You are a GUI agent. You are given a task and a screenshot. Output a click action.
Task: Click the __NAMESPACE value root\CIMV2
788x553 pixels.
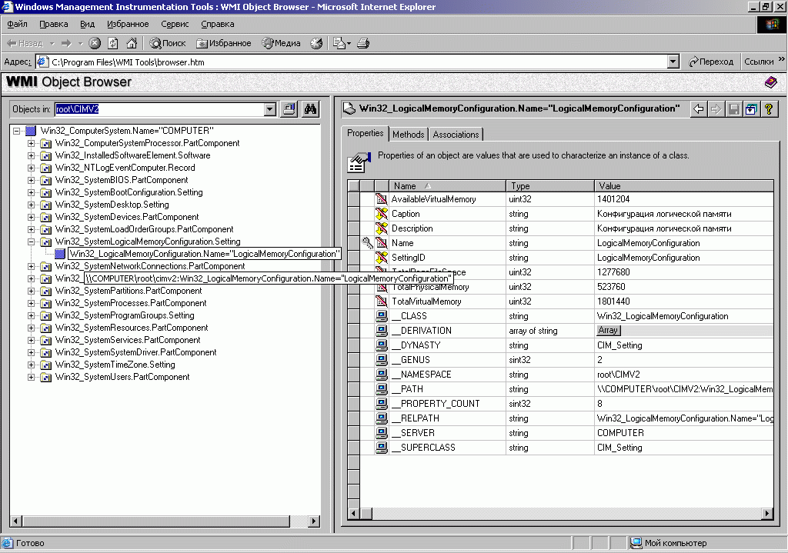pos(618,375)
